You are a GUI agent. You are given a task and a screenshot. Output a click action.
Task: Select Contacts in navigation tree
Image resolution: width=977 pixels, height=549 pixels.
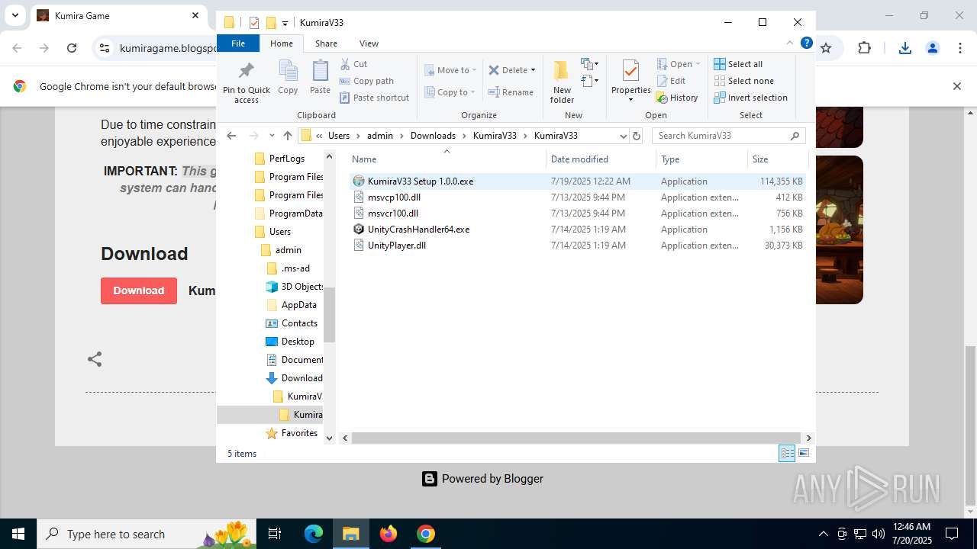[292, 323]
